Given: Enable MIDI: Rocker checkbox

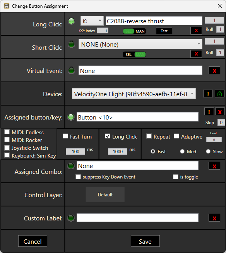Looking at the screenshot, I should pyautogui.click(x=7, y=139).
